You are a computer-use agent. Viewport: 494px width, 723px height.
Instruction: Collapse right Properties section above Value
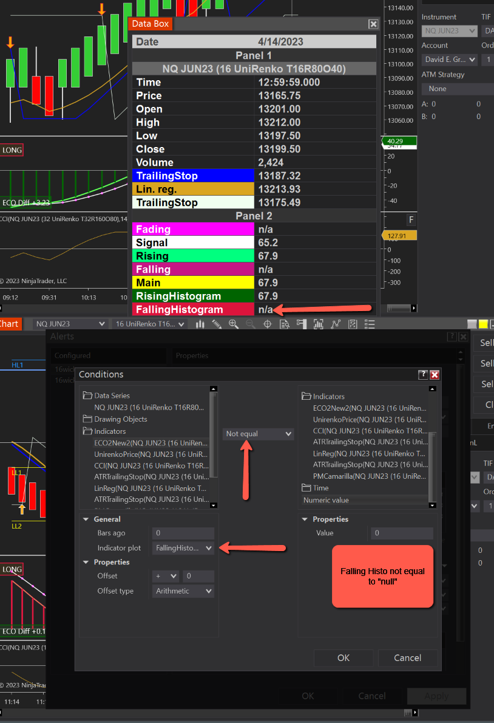click(305, 519)
